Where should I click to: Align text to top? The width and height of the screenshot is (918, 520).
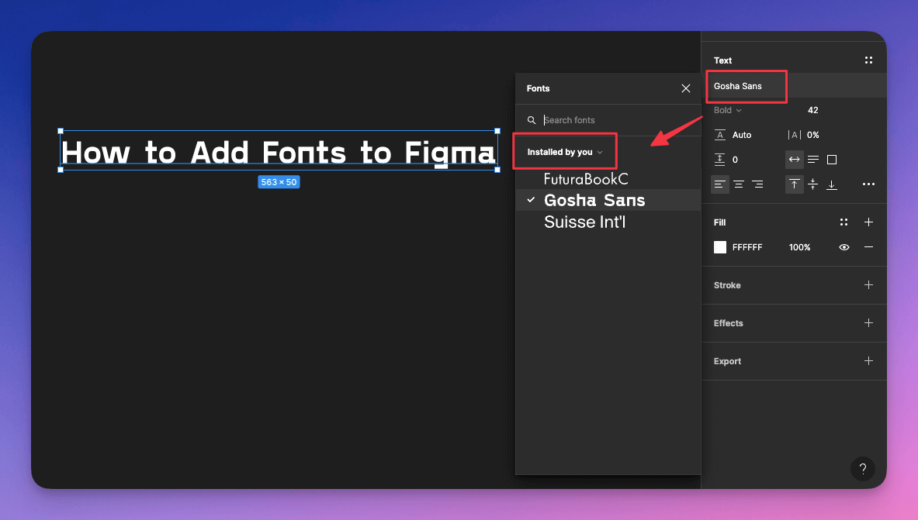coord(794,184)
